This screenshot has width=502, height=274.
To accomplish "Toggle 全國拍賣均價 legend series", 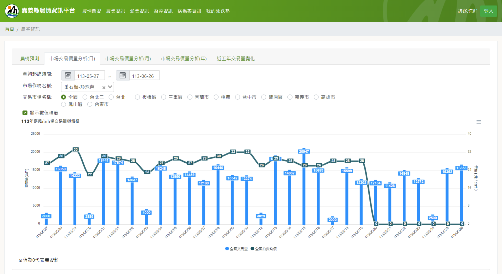I will pos(264,249).
